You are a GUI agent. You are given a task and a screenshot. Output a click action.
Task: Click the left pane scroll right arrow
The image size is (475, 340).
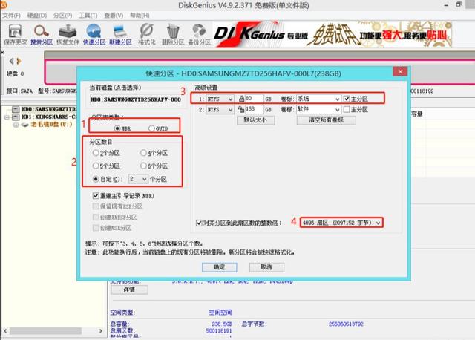pyautogui.click(x=101, y=330)
